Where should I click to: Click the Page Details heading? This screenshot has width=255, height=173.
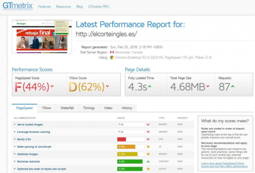[x=137, y=70]
